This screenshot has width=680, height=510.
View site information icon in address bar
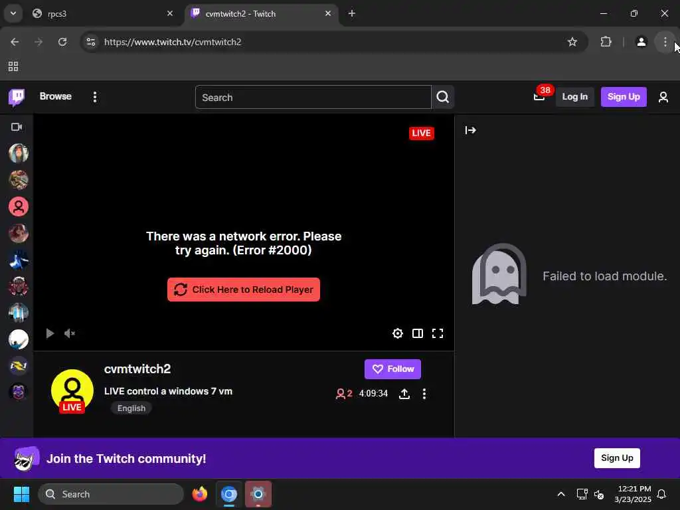click(90, 42)
